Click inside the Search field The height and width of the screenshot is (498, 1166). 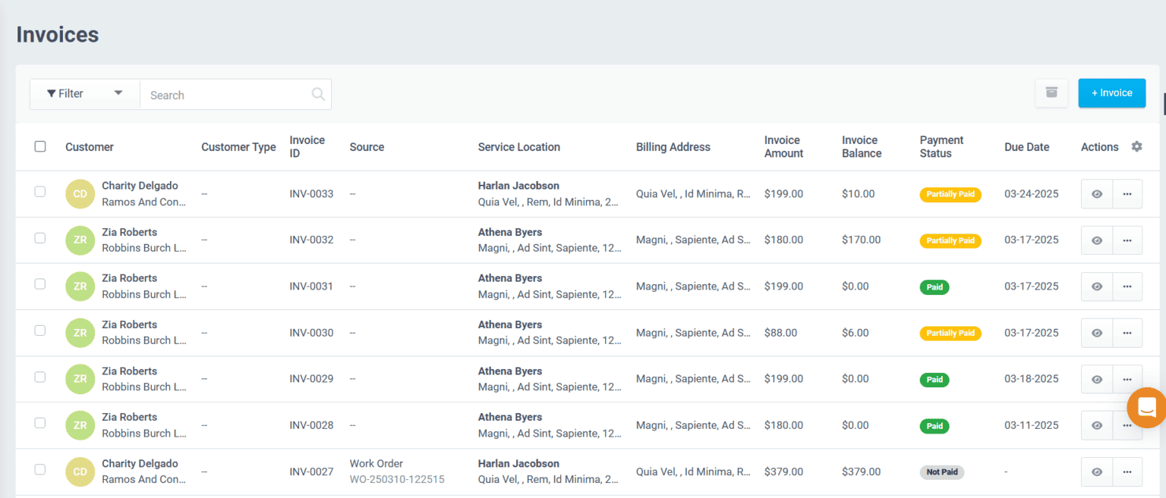click(228, 94)
